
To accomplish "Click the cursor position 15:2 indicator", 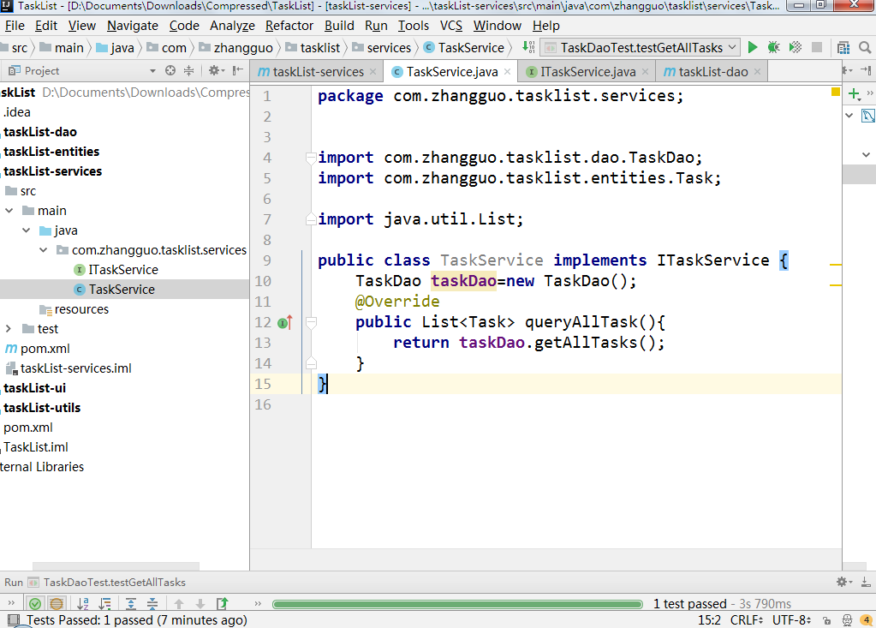I will tap(709, 620).
